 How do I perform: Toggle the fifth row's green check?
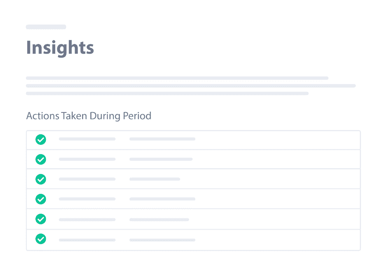click(x=41, y=219)
